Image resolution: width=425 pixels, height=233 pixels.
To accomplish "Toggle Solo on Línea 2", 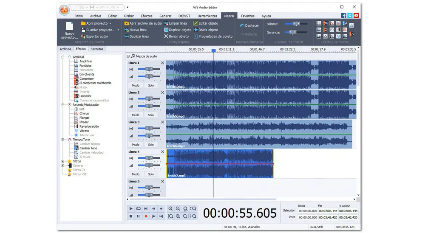I will 151,115.
